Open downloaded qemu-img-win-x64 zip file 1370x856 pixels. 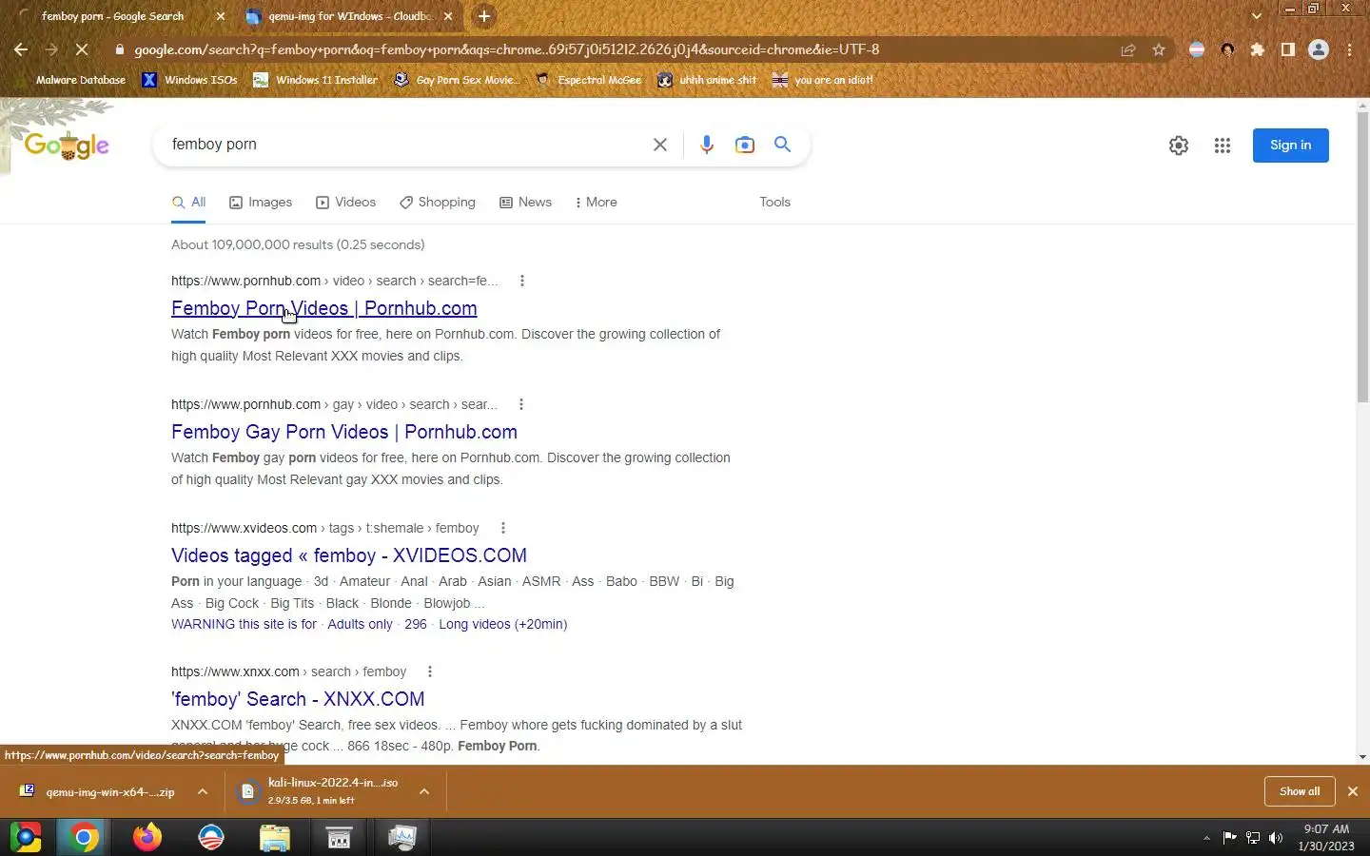[98, 791]
